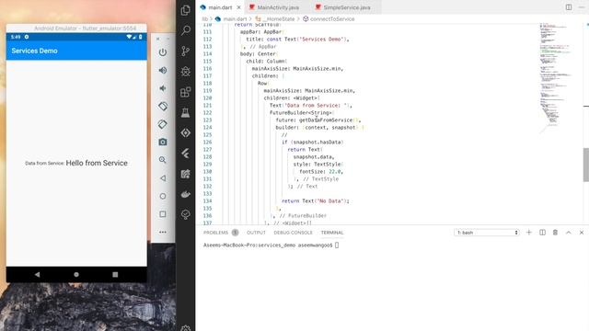
Task: Open the DEBUG CONSOLE tab
Action: tap(293, 233)
